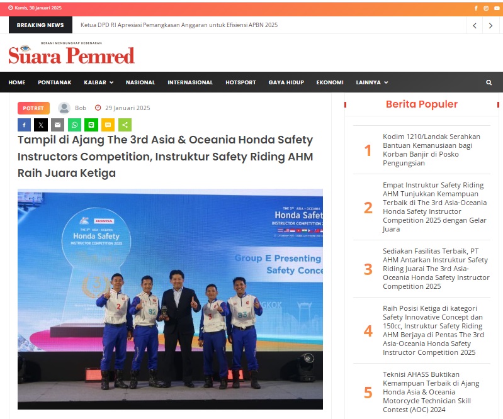The height and width of the screenshot is (419, 503).
Task: Open popular article Sediakan Fasilitas Terbaik
Action: click(436, 269)
